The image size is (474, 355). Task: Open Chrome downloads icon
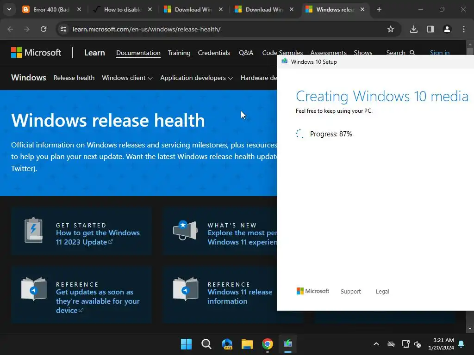(414, 29)
